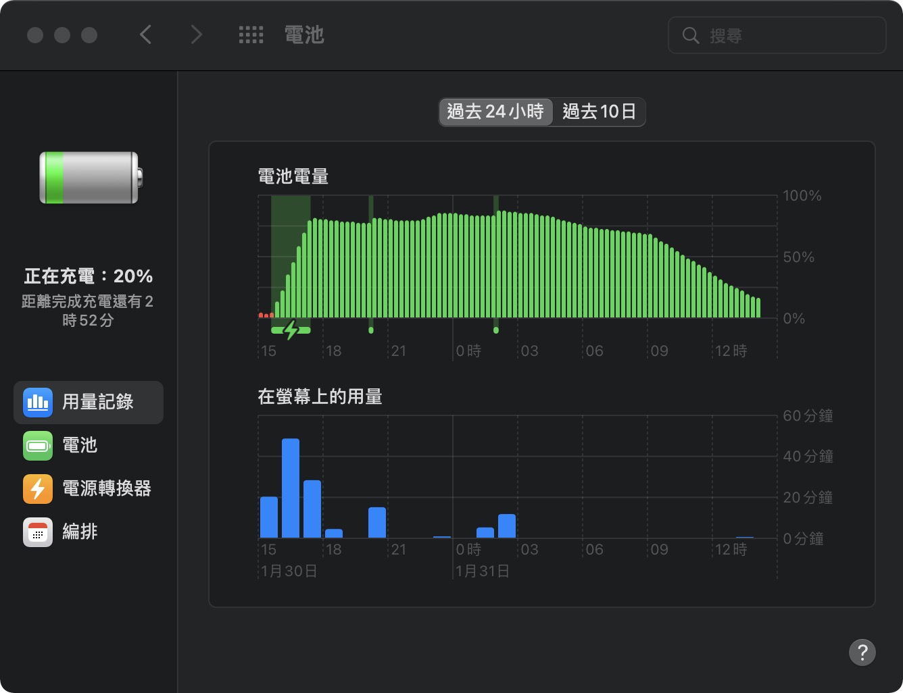
Task: Click the green 電池 battery icon
Action: click(38, 446)
